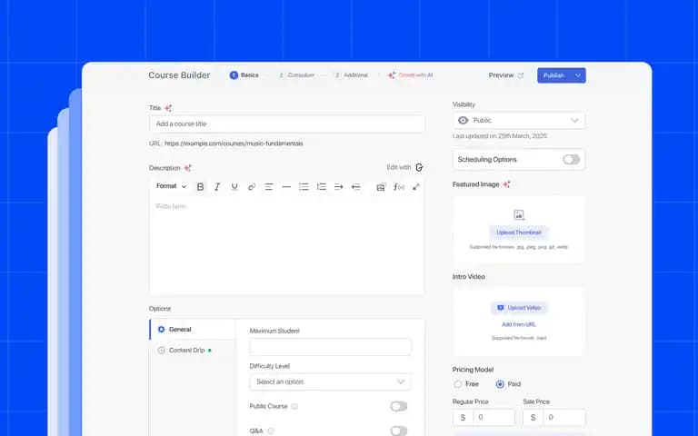Expand the description editor to fullscreen
Viewport: 698px width, 436px height.
pos(415,187)
